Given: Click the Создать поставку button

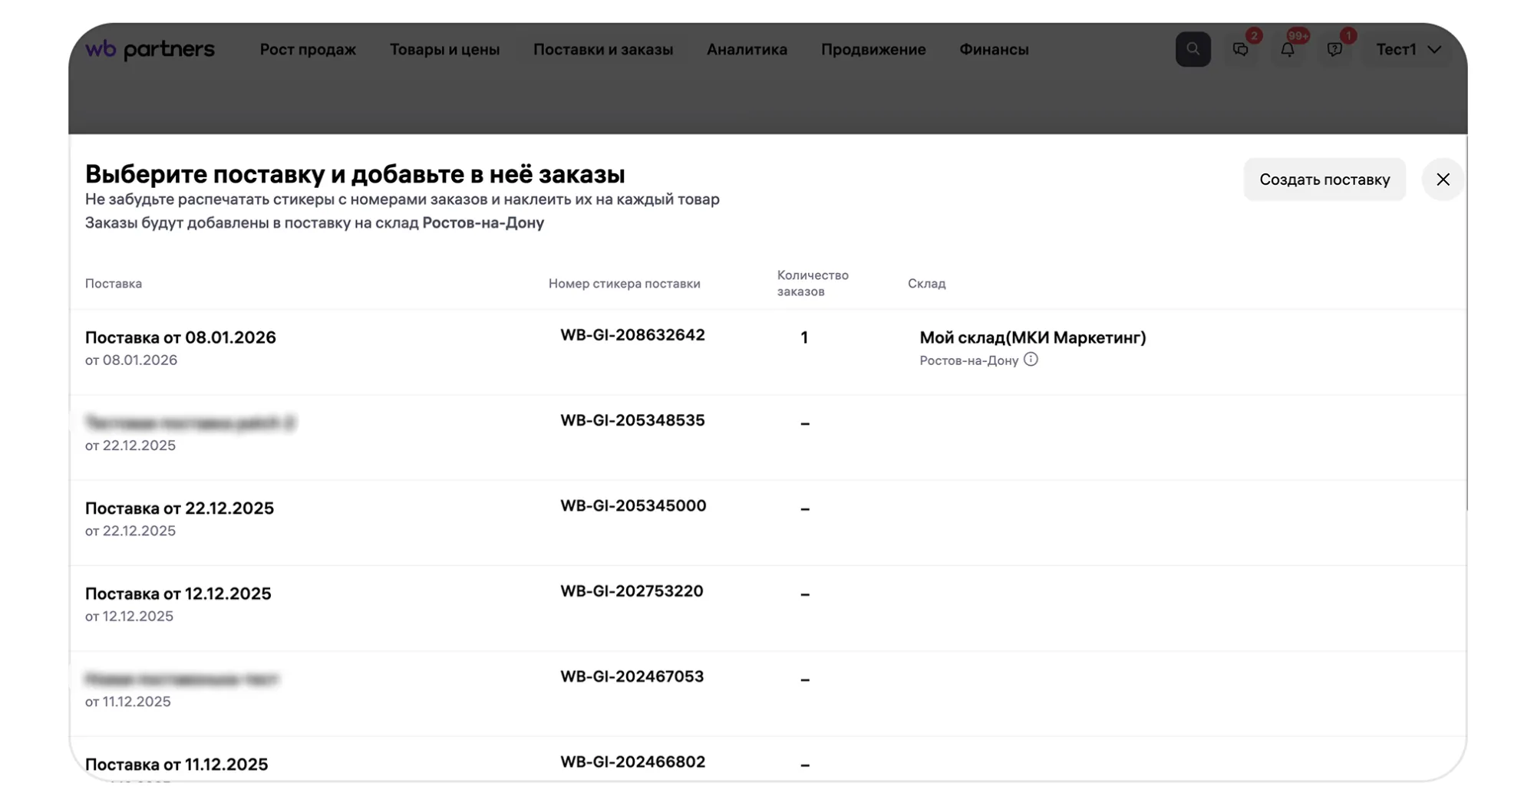Looking at the screenshot, I should 1324,179.
